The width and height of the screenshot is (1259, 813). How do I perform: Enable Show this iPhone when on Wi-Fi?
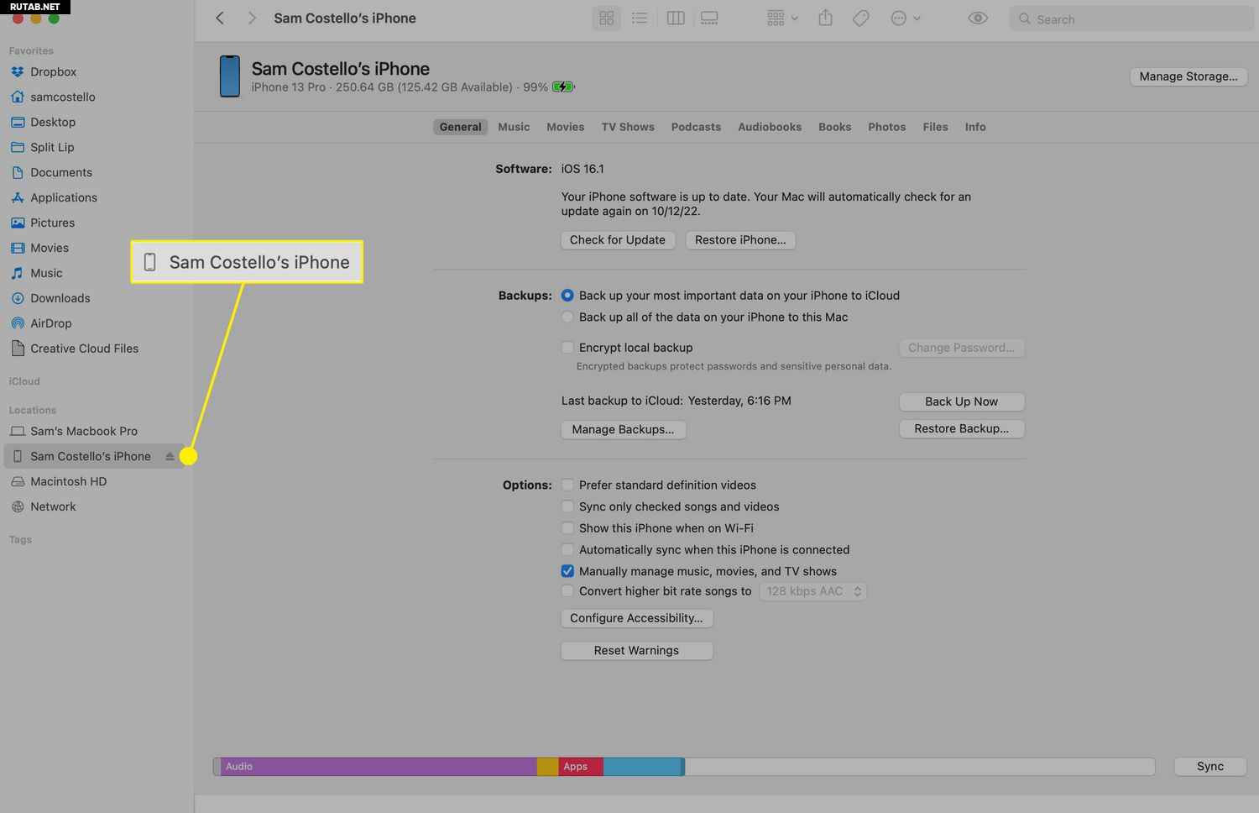(567, 528)
